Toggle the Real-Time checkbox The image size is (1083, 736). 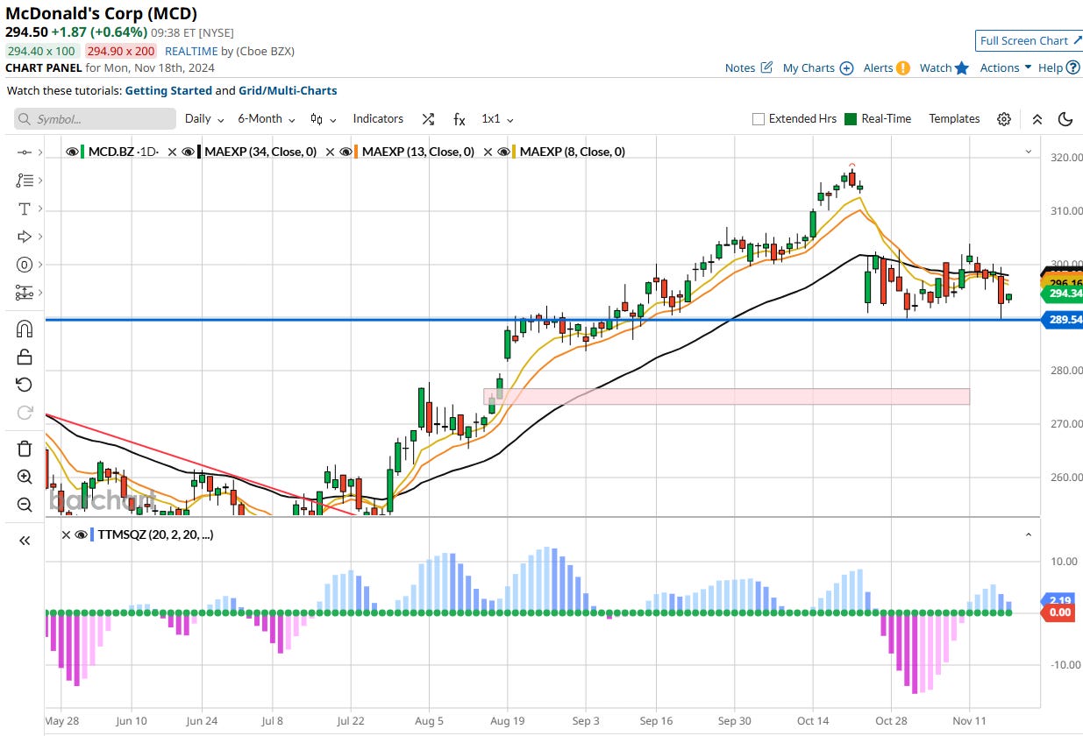point(851,119)
